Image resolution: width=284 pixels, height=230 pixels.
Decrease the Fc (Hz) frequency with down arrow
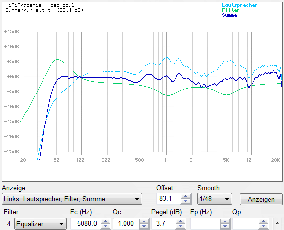tap(106, 226)
